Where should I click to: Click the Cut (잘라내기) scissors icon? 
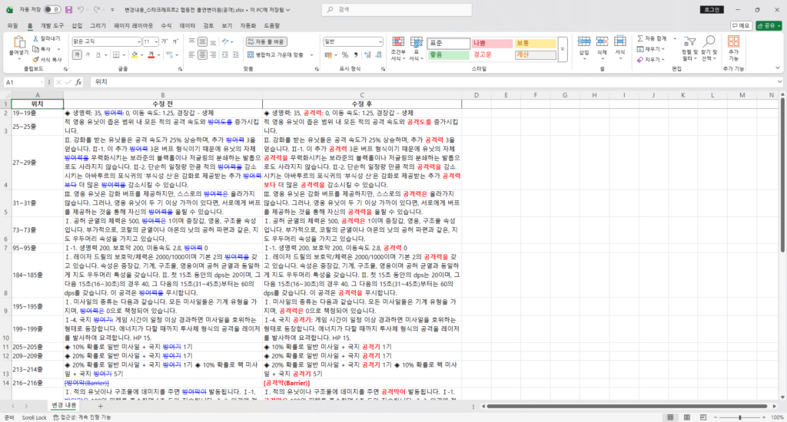pos(35,38)
